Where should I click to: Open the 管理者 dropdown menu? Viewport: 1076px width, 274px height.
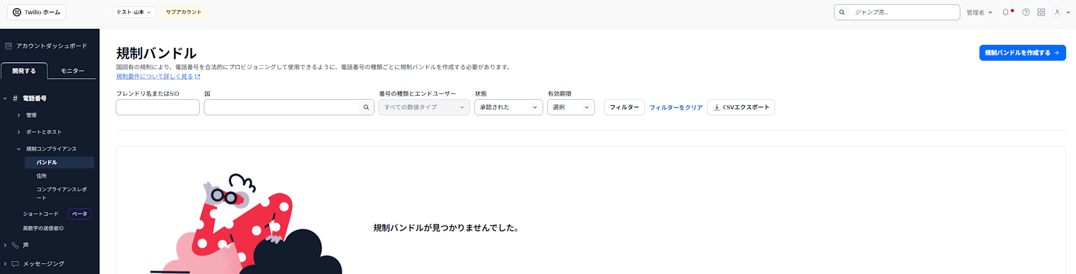[x=979, y=12]
